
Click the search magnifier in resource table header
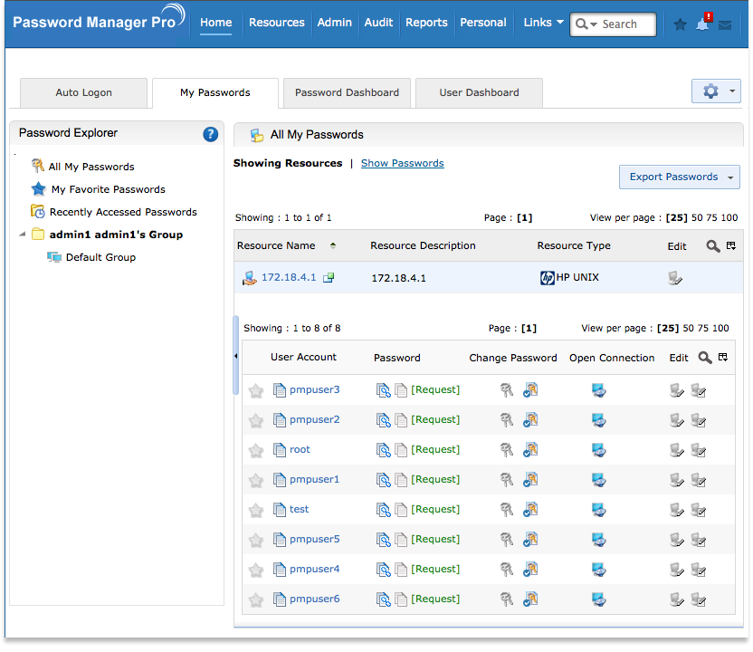[x=713, y=246]
